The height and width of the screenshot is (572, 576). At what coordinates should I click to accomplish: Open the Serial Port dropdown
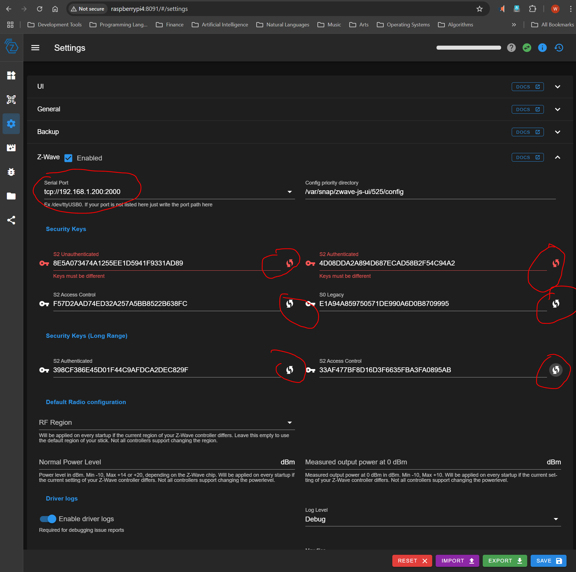coord(290,192)
